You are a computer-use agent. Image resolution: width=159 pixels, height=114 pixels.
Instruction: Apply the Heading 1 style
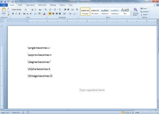pyautogui.click(x=105, y=12)
